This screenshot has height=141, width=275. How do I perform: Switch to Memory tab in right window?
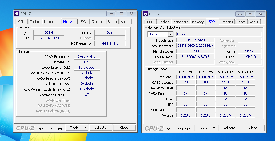click(x=198, y=22)
